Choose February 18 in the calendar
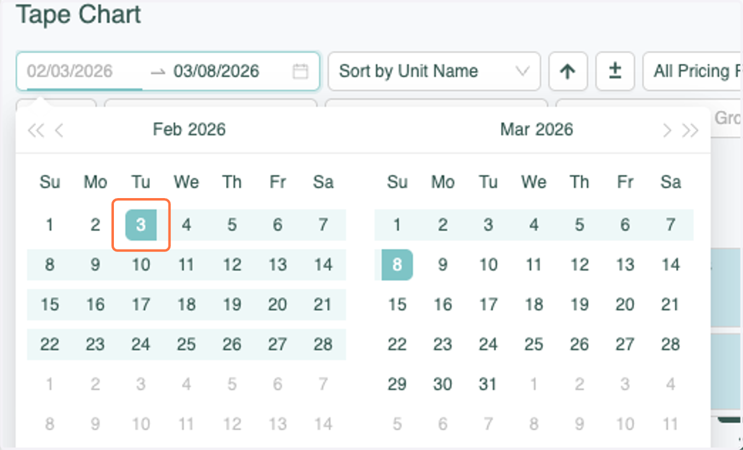Image resolution: width=743 pixels, height=450 pixels. pos(186,304)
